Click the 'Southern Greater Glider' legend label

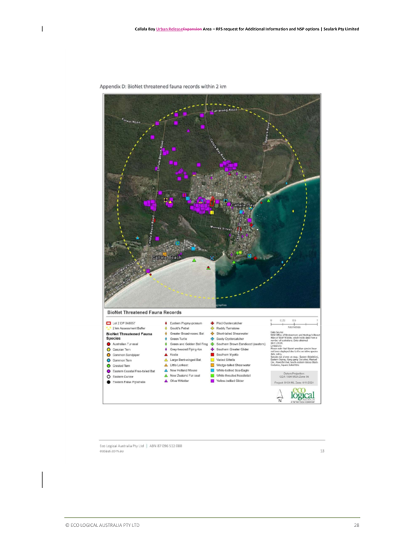coord(232,349)
